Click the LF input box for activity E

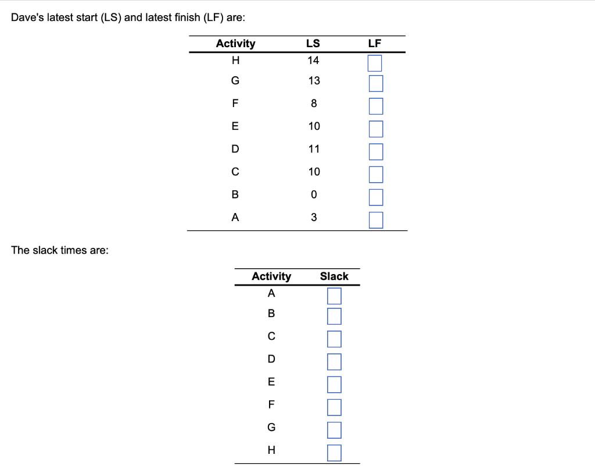coord(375,129)
